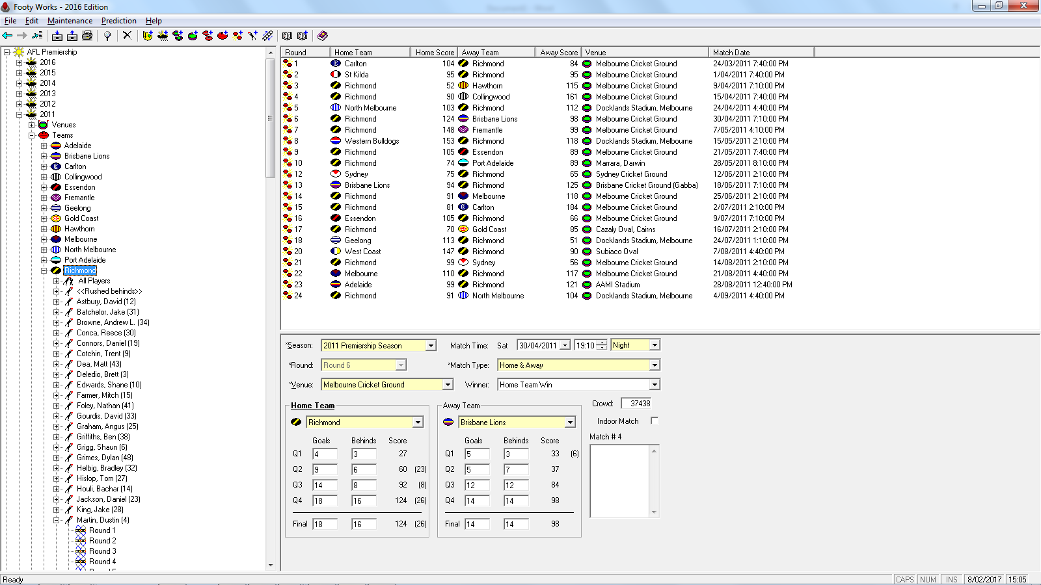Collapse the Martin, Dustin player node
This screenshot has height=585, width=1041.
(56, 520)
